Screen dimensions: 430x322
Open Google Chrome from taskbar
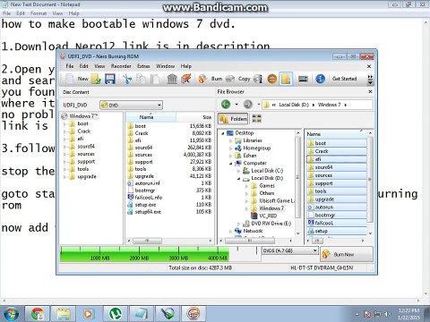[x=38, y=314]
